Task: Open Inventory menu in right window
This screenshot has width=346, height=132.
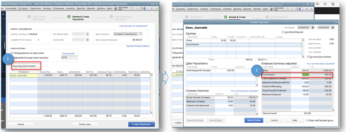Action: pyautogui.click(x=227, y=9)
